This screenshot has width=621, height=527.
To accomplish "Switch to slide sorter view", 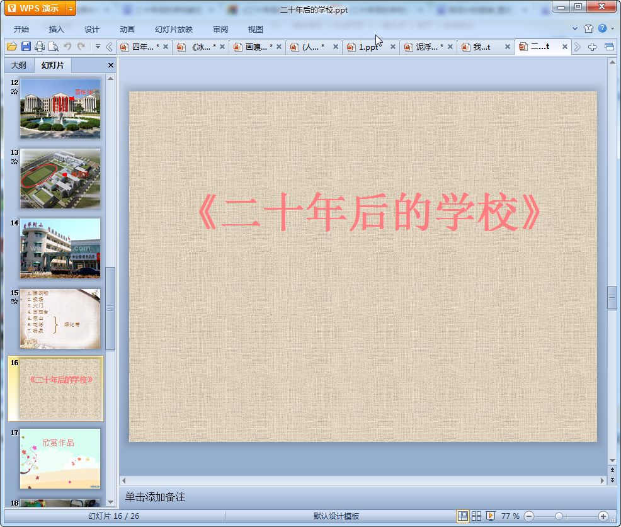I will [x=476, y=516].
